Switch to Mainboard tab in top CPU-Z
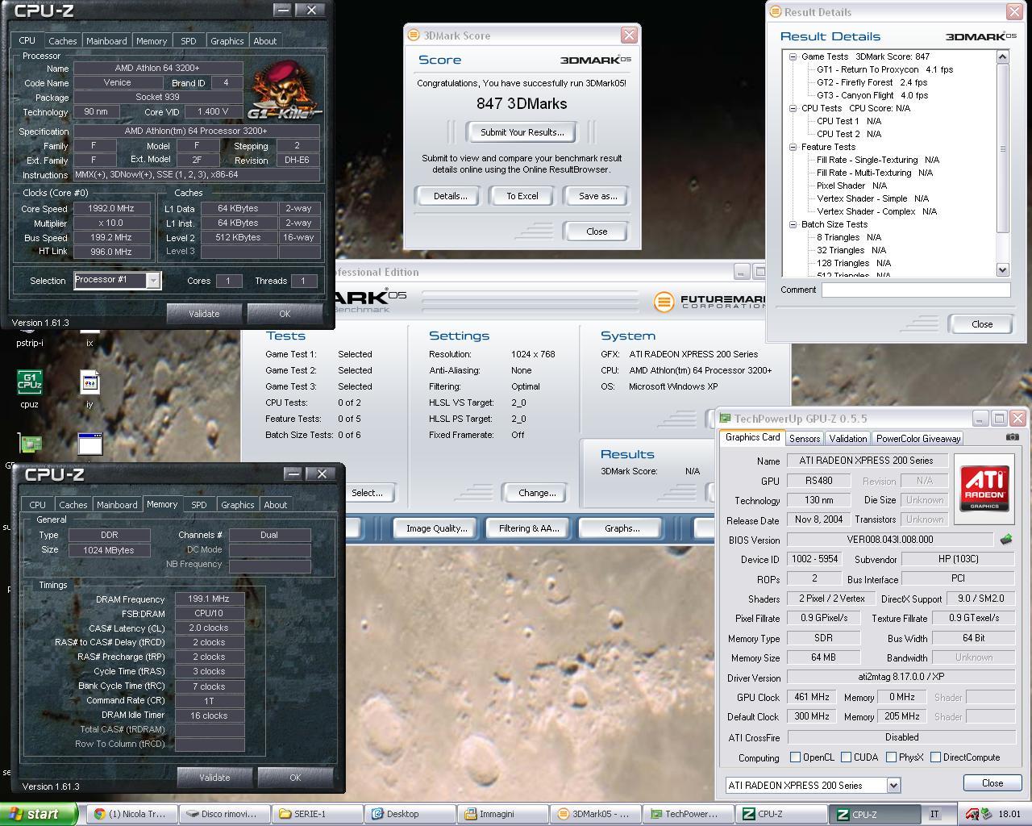1032x826 pixels. pyautogui.click(x=106, y=41)
